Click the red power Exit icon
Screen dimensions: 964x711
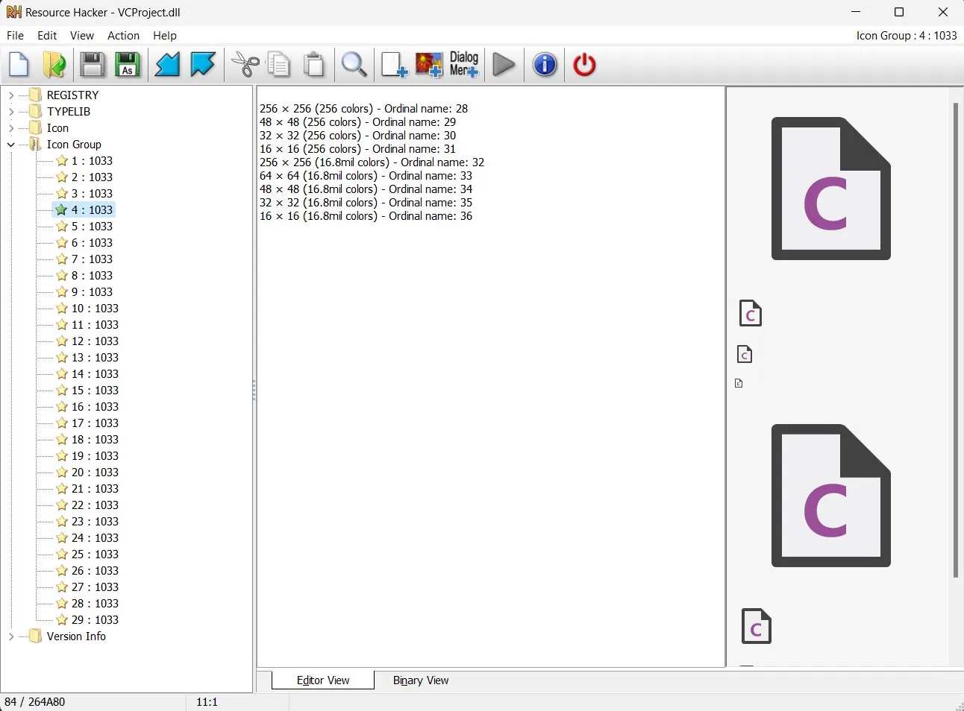pyautogui.click(x=584, y=65)
